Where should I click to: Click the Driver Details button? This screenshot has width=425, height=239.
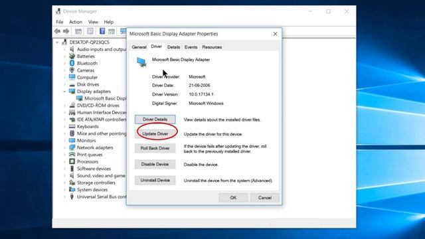point(155,119)
